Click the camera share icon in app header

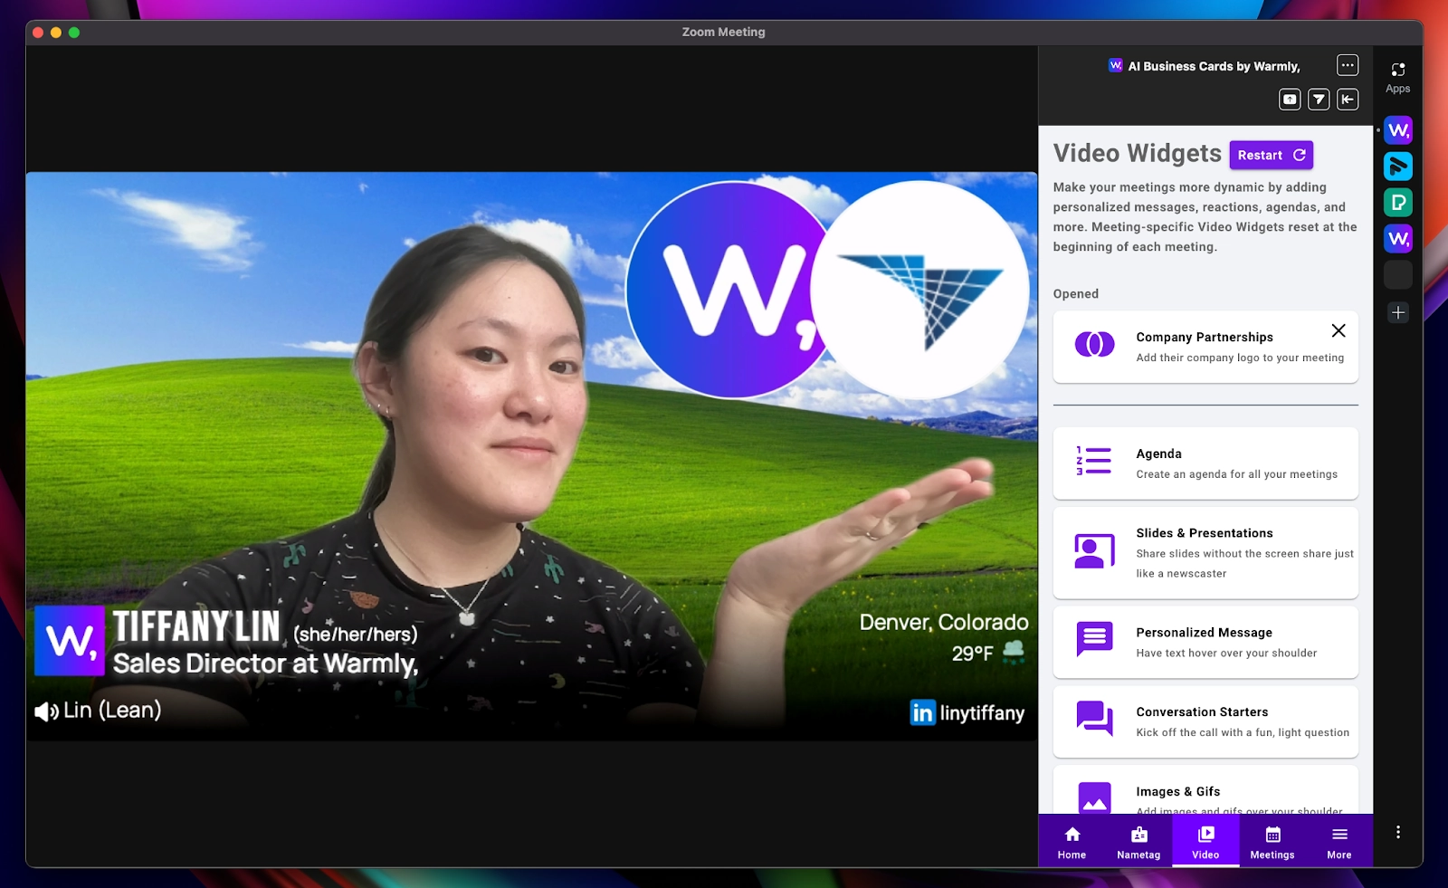pyautogui.click(x=1290, y=100)
